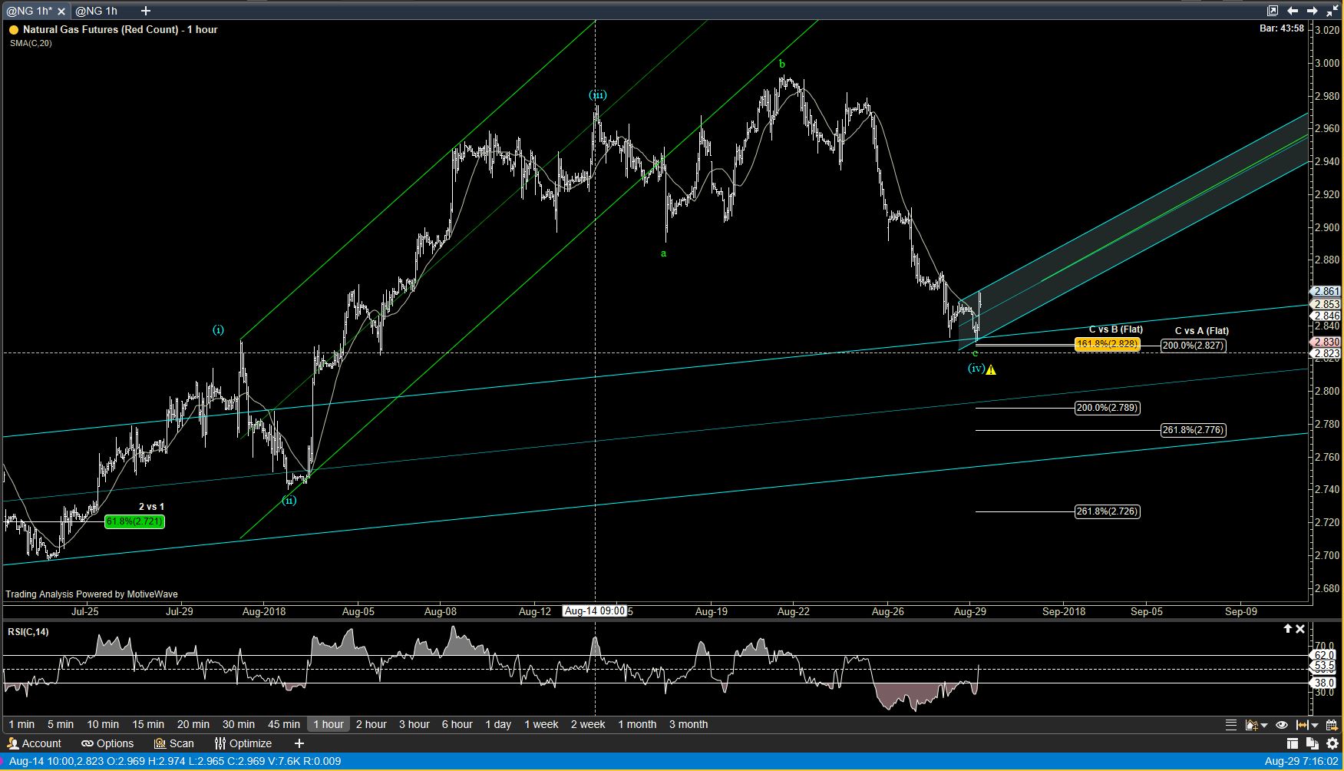The width and height of the screenshot is (1344, 771).
Task: Switch to 45 min bars
Action: point(284,724)
